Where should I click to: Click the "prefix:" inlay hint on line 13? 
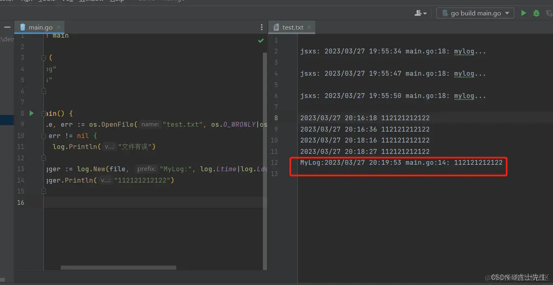coord(147,169)
